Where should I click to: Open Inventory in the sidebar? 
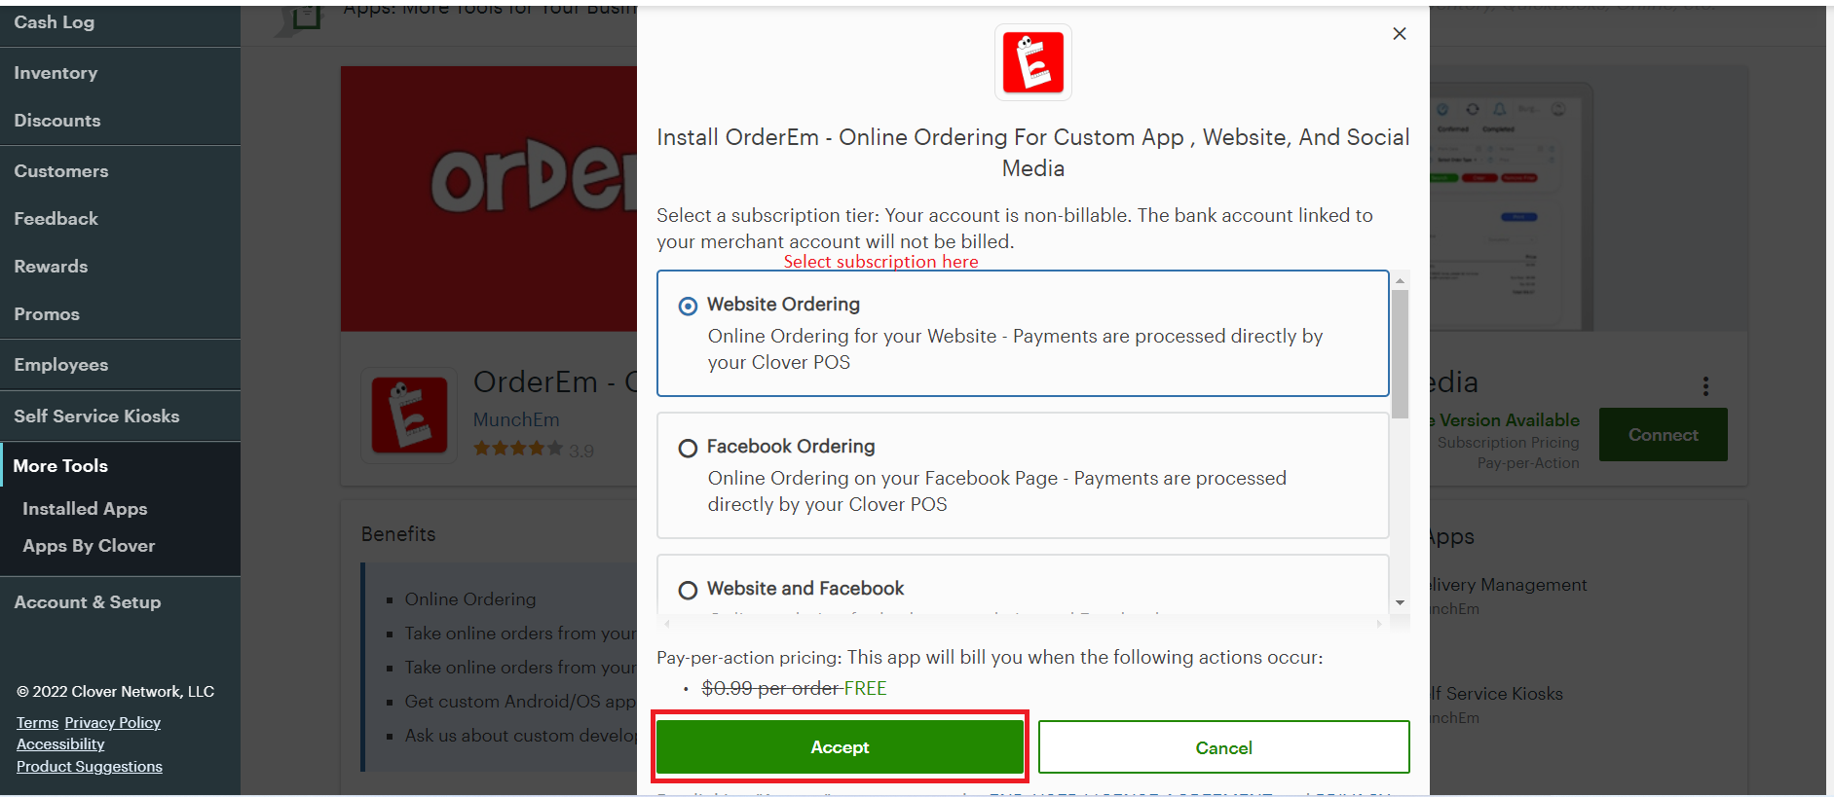tap(56, 73)
